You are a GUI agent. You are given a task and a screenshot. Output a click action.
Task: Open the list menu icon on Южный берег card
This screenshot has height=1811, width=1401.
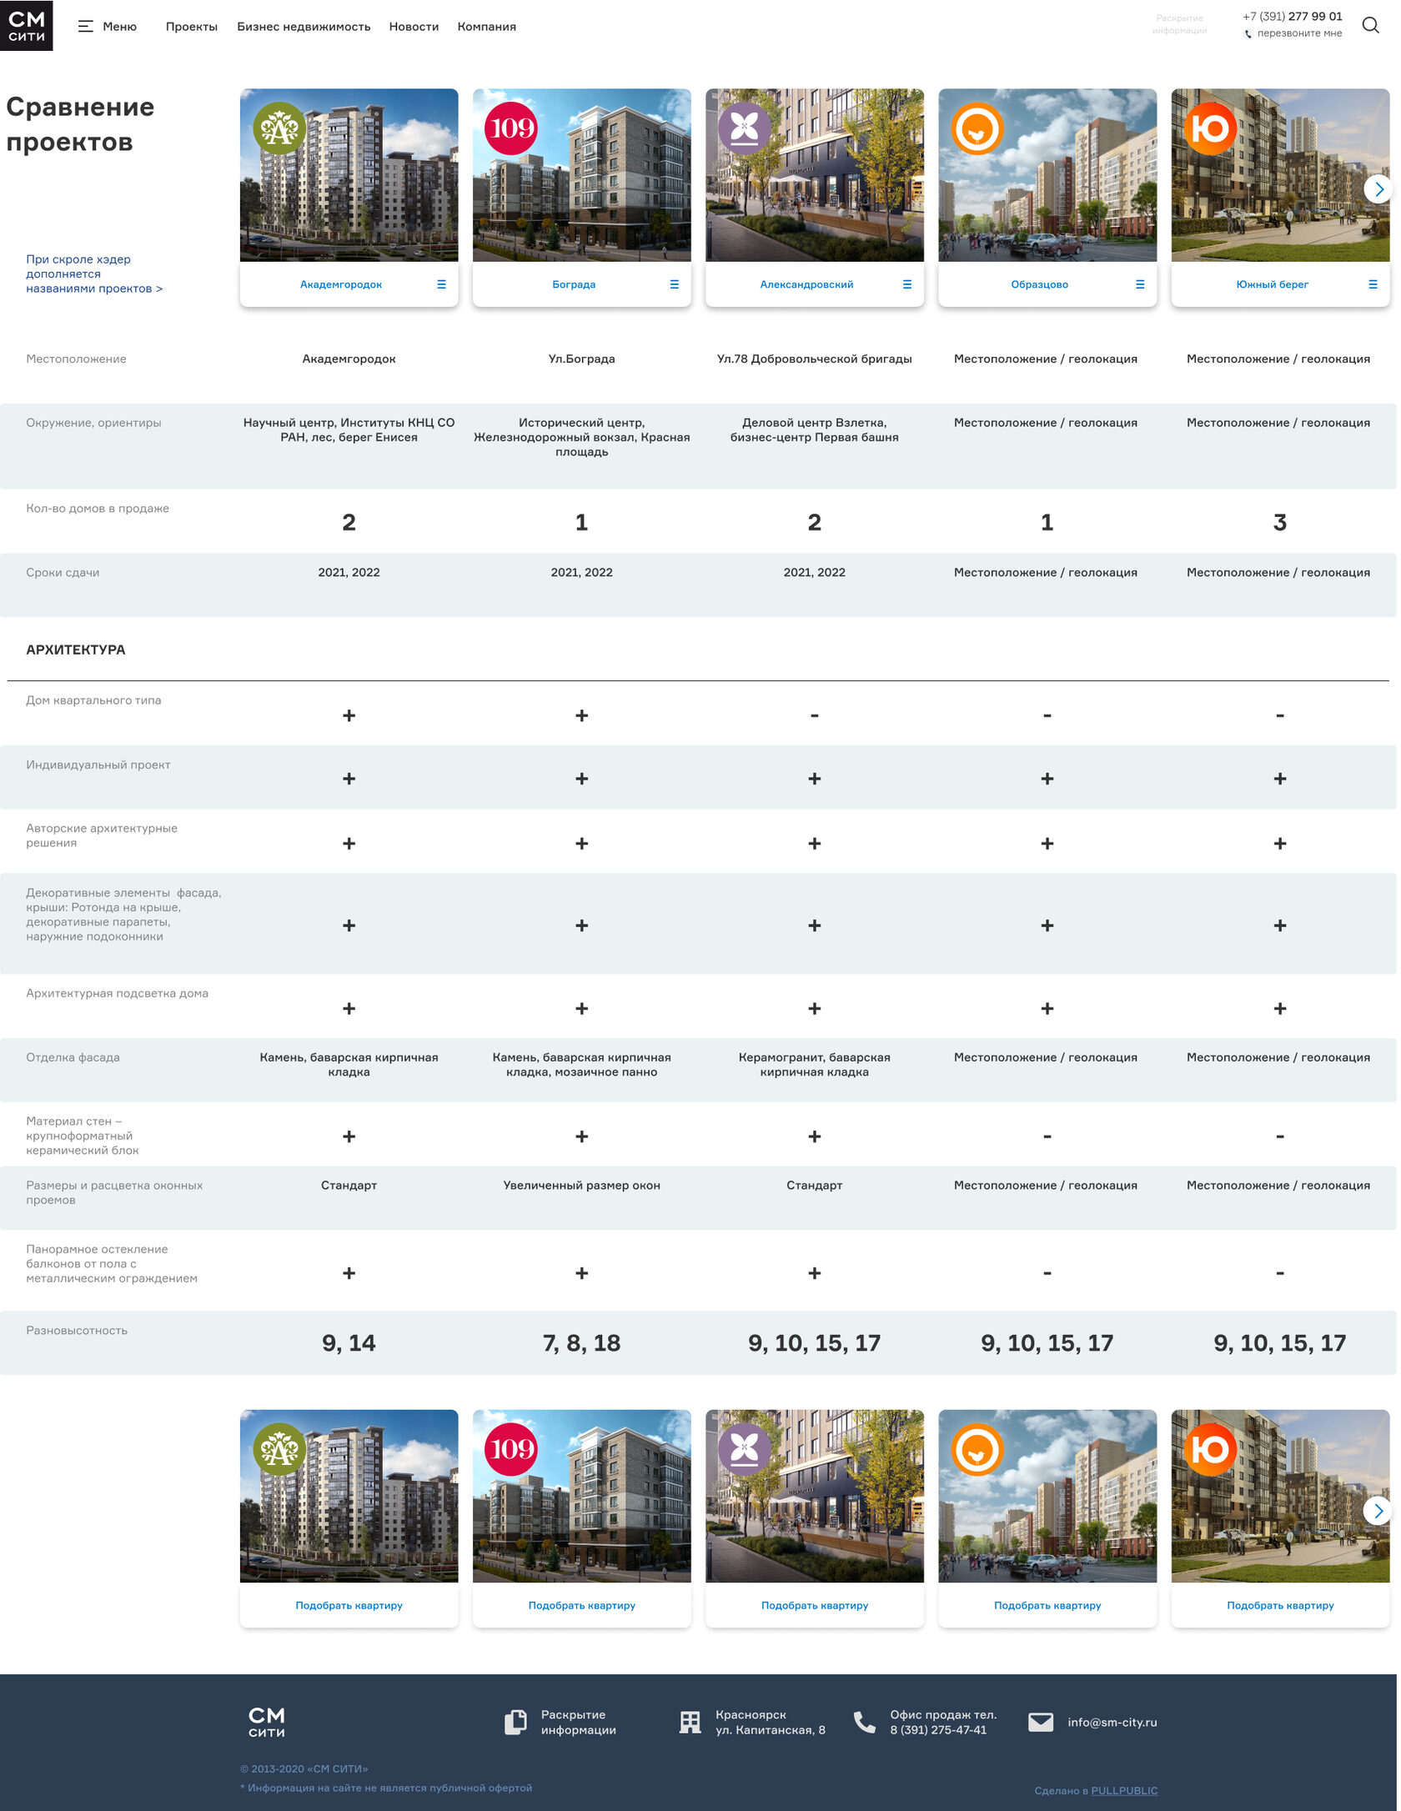1373,284
